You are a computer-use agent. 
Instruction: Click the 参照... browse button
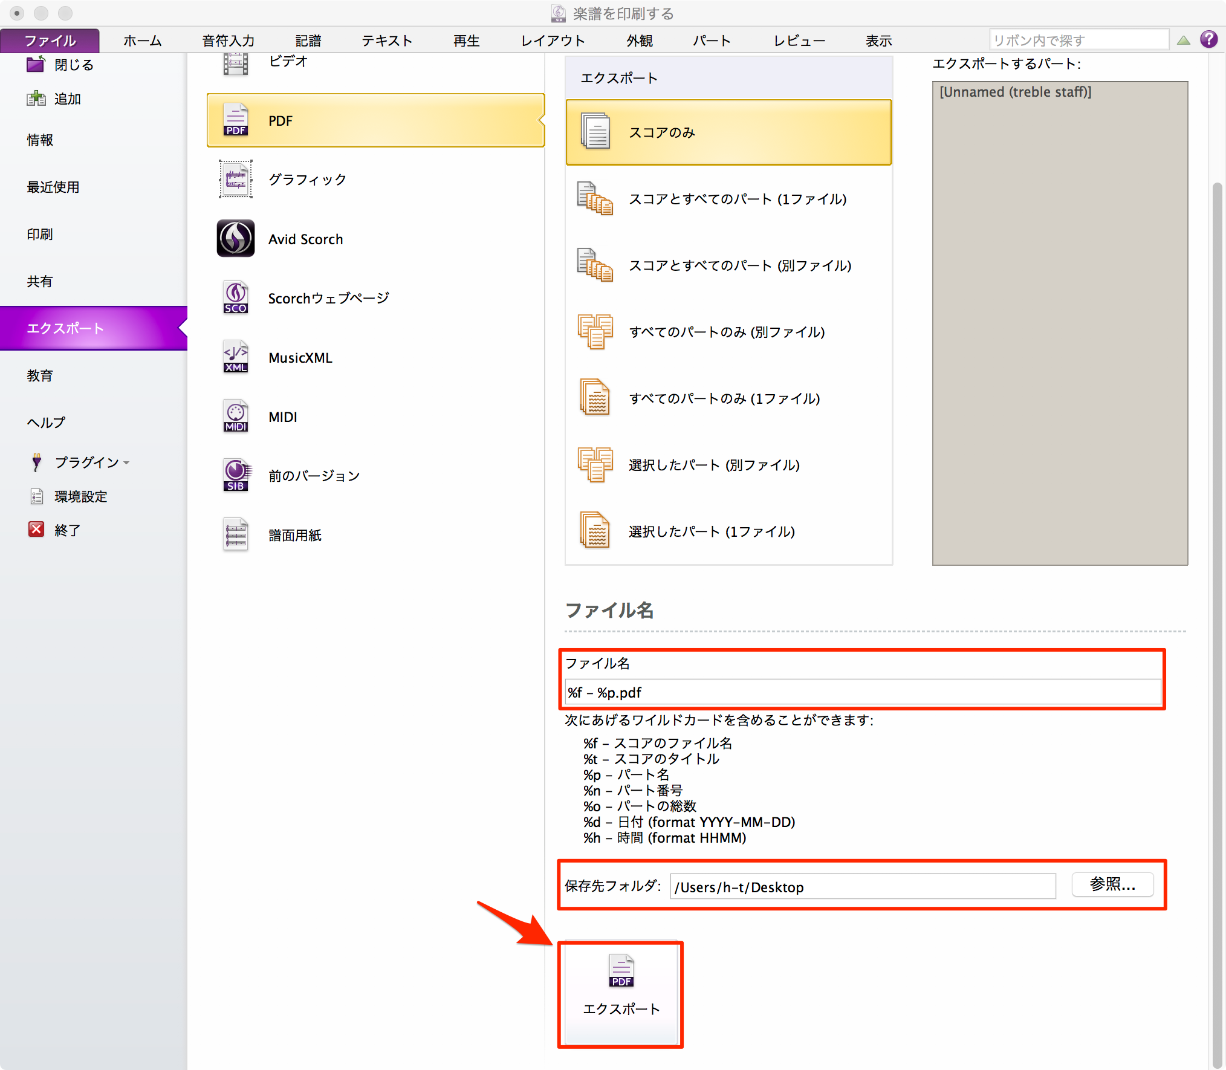tap(1112, 884)
